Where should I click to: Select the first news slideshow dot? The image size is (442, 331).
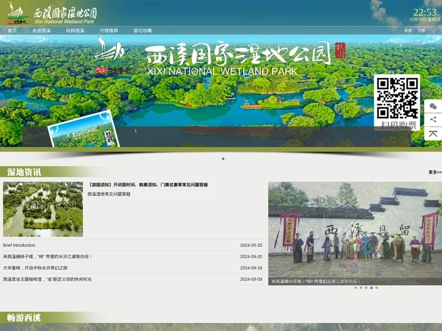point(355,287)
